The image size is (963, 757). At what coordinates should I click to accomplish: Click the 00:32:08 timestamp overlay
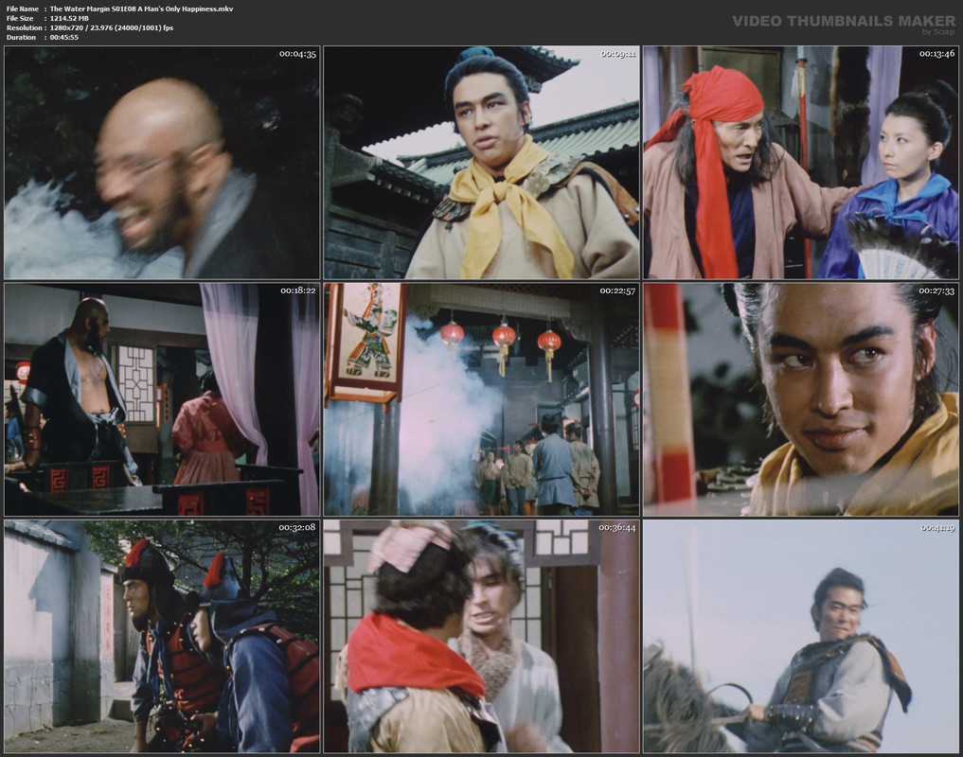pyautogui.click(x=297, y=527)
